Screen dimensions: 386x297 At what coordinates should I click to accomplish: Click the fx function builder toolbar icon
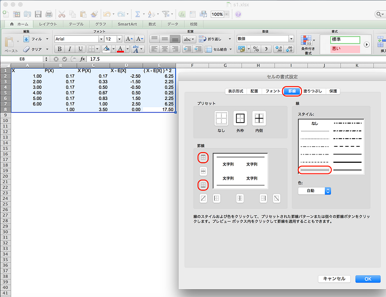click(182, 14)
